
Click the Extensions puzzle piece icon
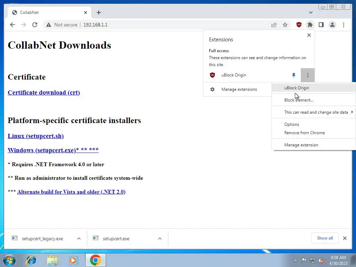pos(310,25)
